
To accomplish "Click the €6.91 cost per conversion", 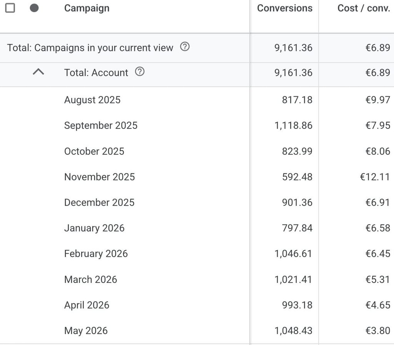I will pyautogui.click(x=378, y=203).
